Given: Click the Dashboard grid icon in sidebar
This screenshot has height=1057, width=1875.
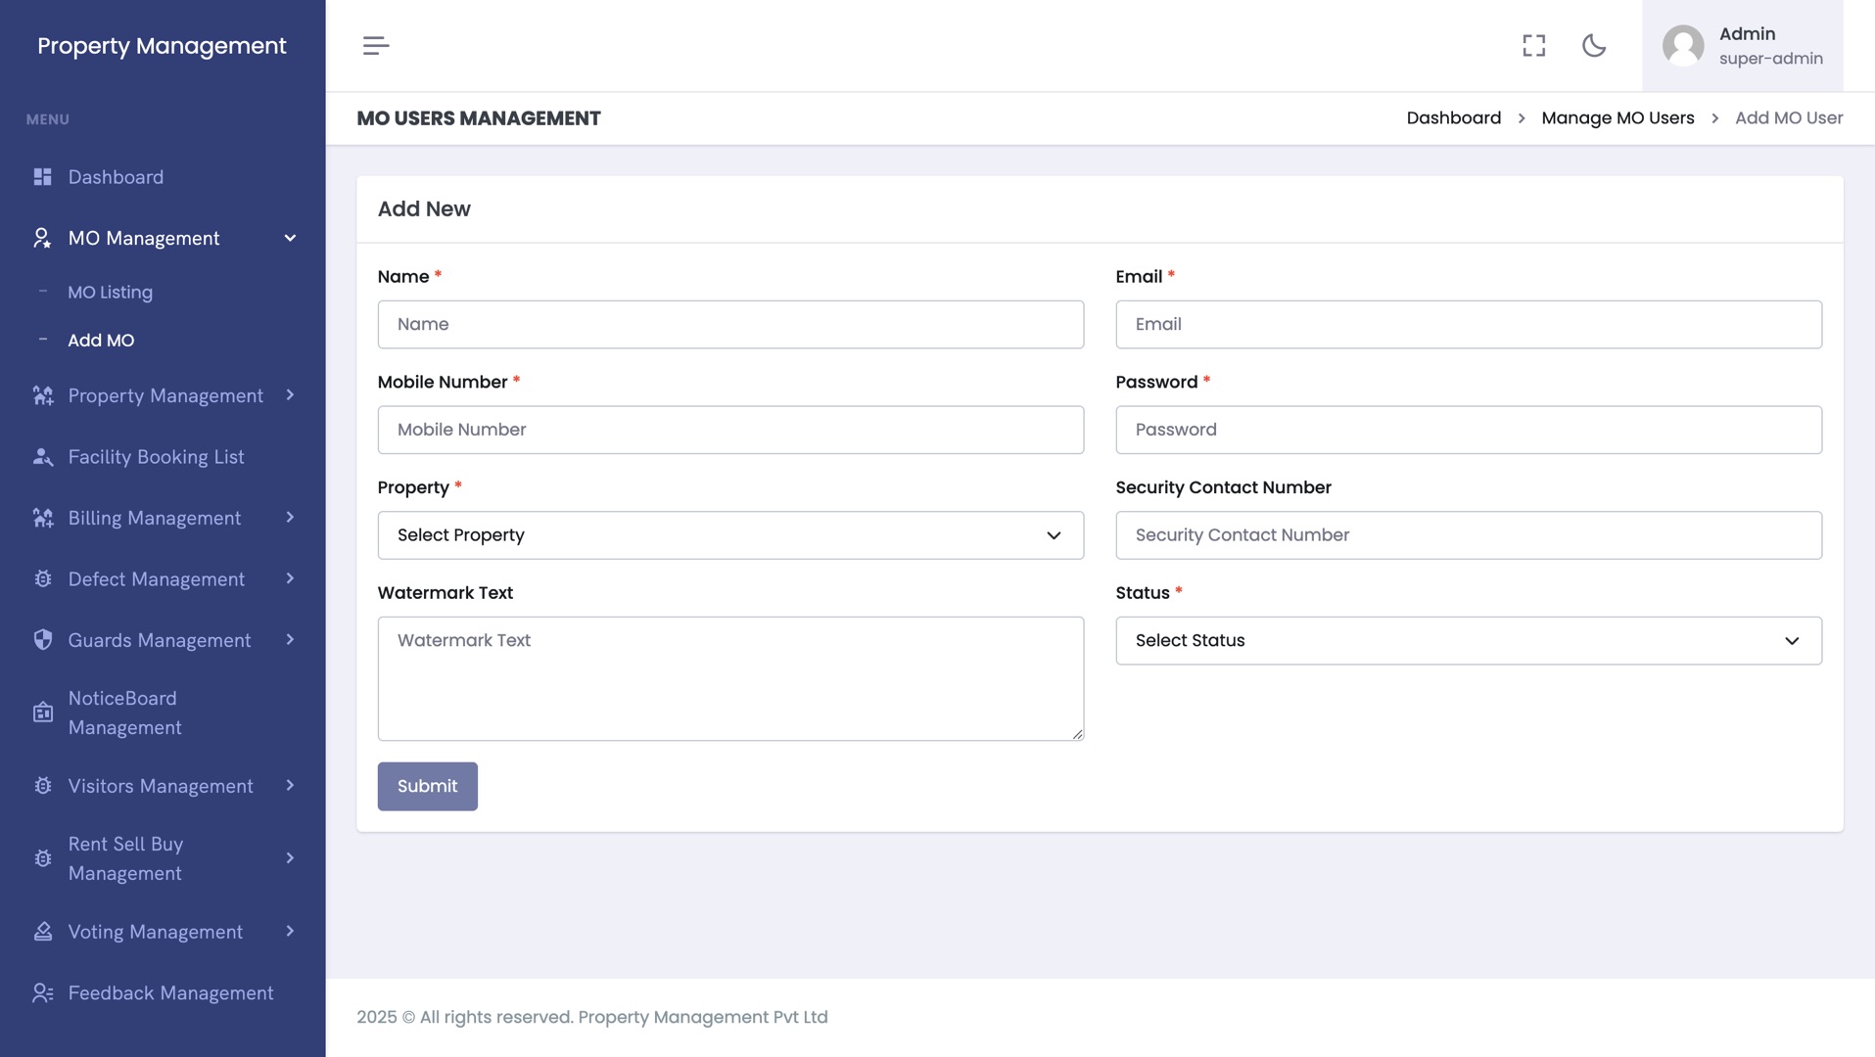Looking at the screenshot, I should [x=42, y=177].
